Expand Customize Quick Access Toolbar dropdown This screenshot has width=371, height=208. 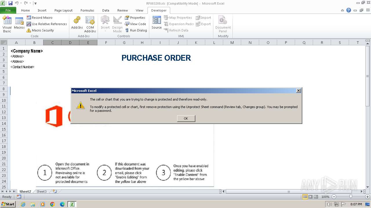tap(35, 3)
